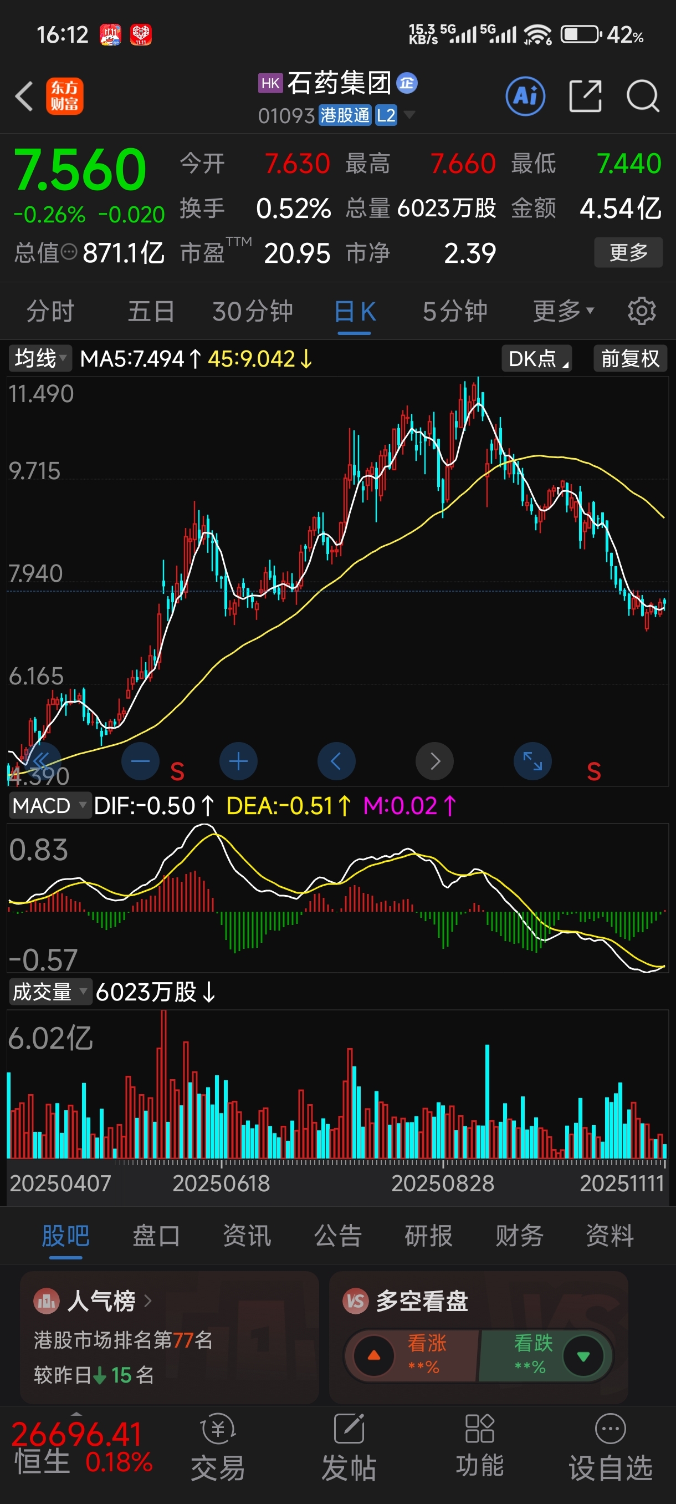Expand 更多 chart period dropdown
The height and width of the screenshot is (1504, 676).
point(564,311)
